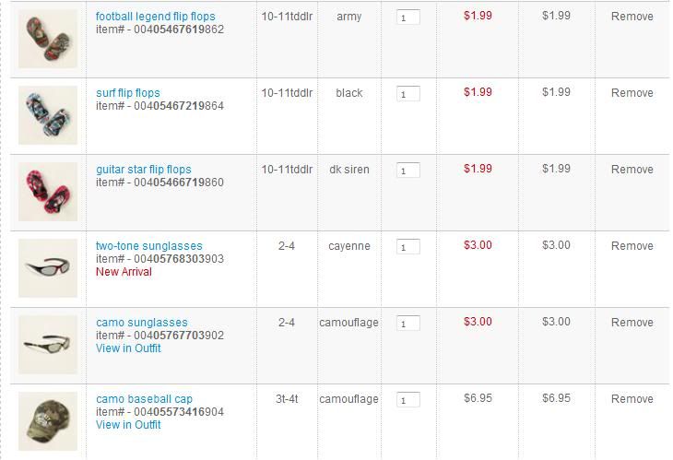Open football legend flip flops thumbnail
Screen dimensions: 673x460
pyautogui.click(x=48, y=39)
